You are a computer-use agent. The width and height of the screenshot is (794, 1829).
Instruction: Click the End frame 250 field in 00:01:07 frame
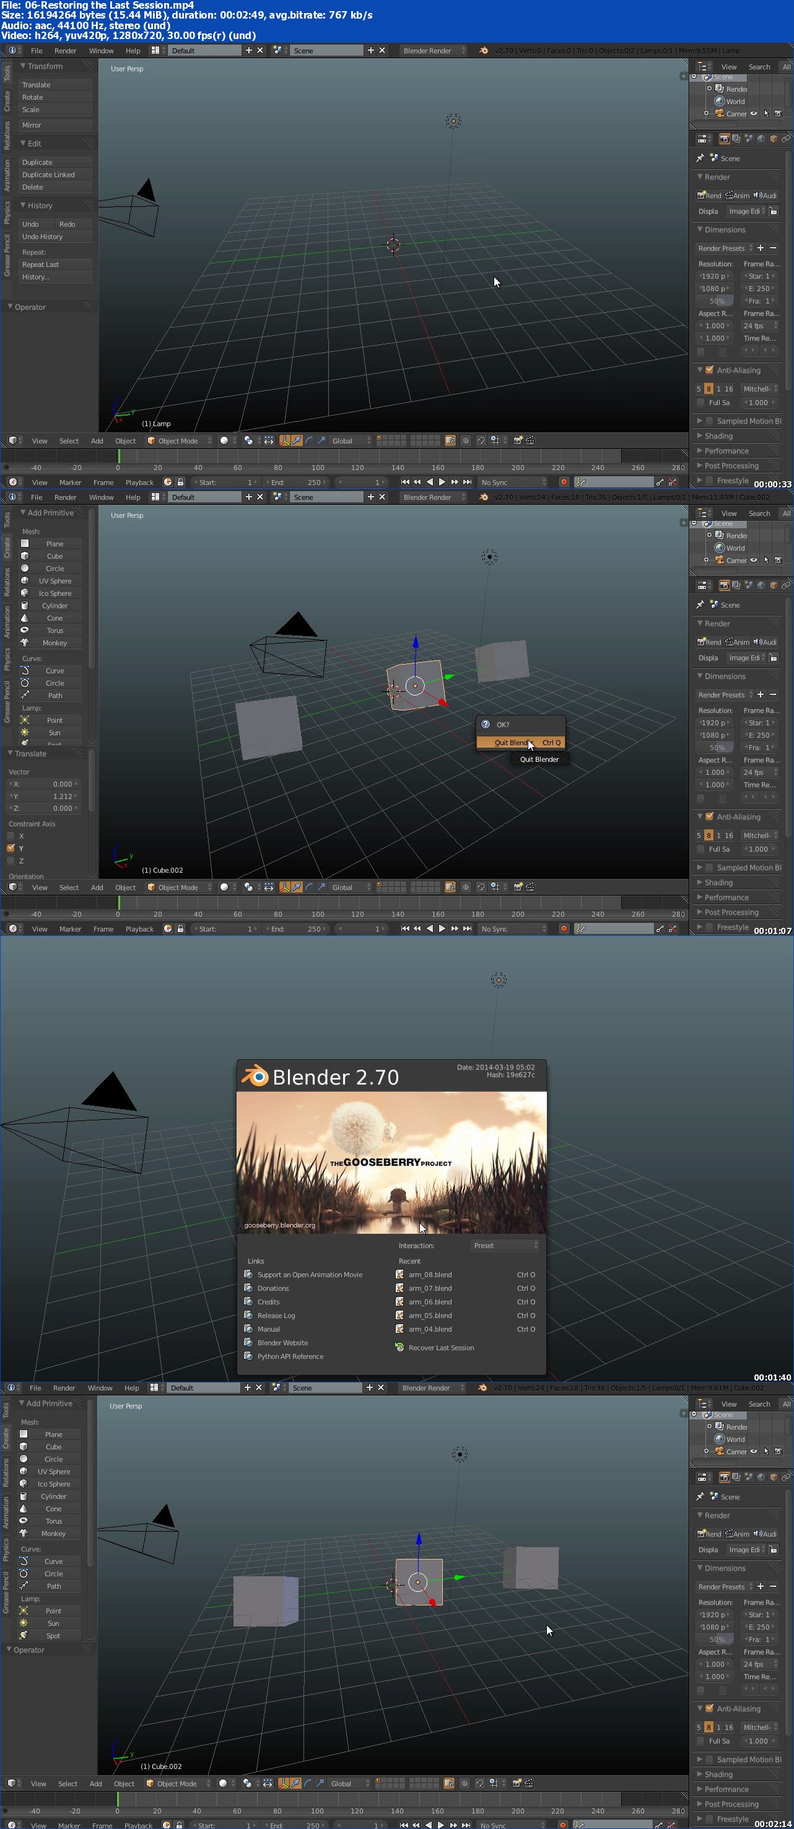297,928
